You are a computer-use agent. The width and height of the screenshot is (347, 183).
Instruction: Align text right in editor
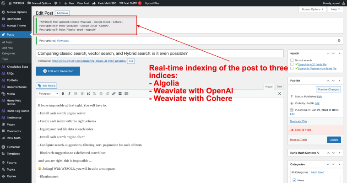(107, 94)
